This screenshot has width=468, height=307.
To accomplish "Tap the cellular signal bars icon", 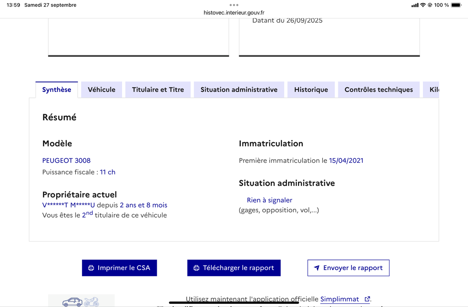I will (415, 5).
